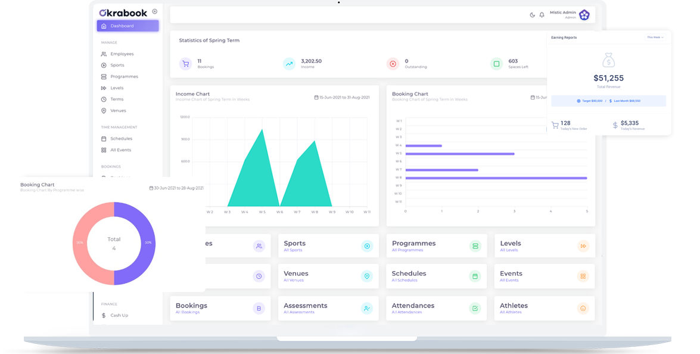Click the Mistic Admin profile avatar
Screen dimensions: 700x354
click(x=584, y=14)
